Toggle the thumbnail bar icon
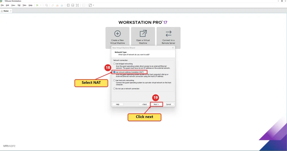This screenshot has width=287, height=151. point(73,5)
